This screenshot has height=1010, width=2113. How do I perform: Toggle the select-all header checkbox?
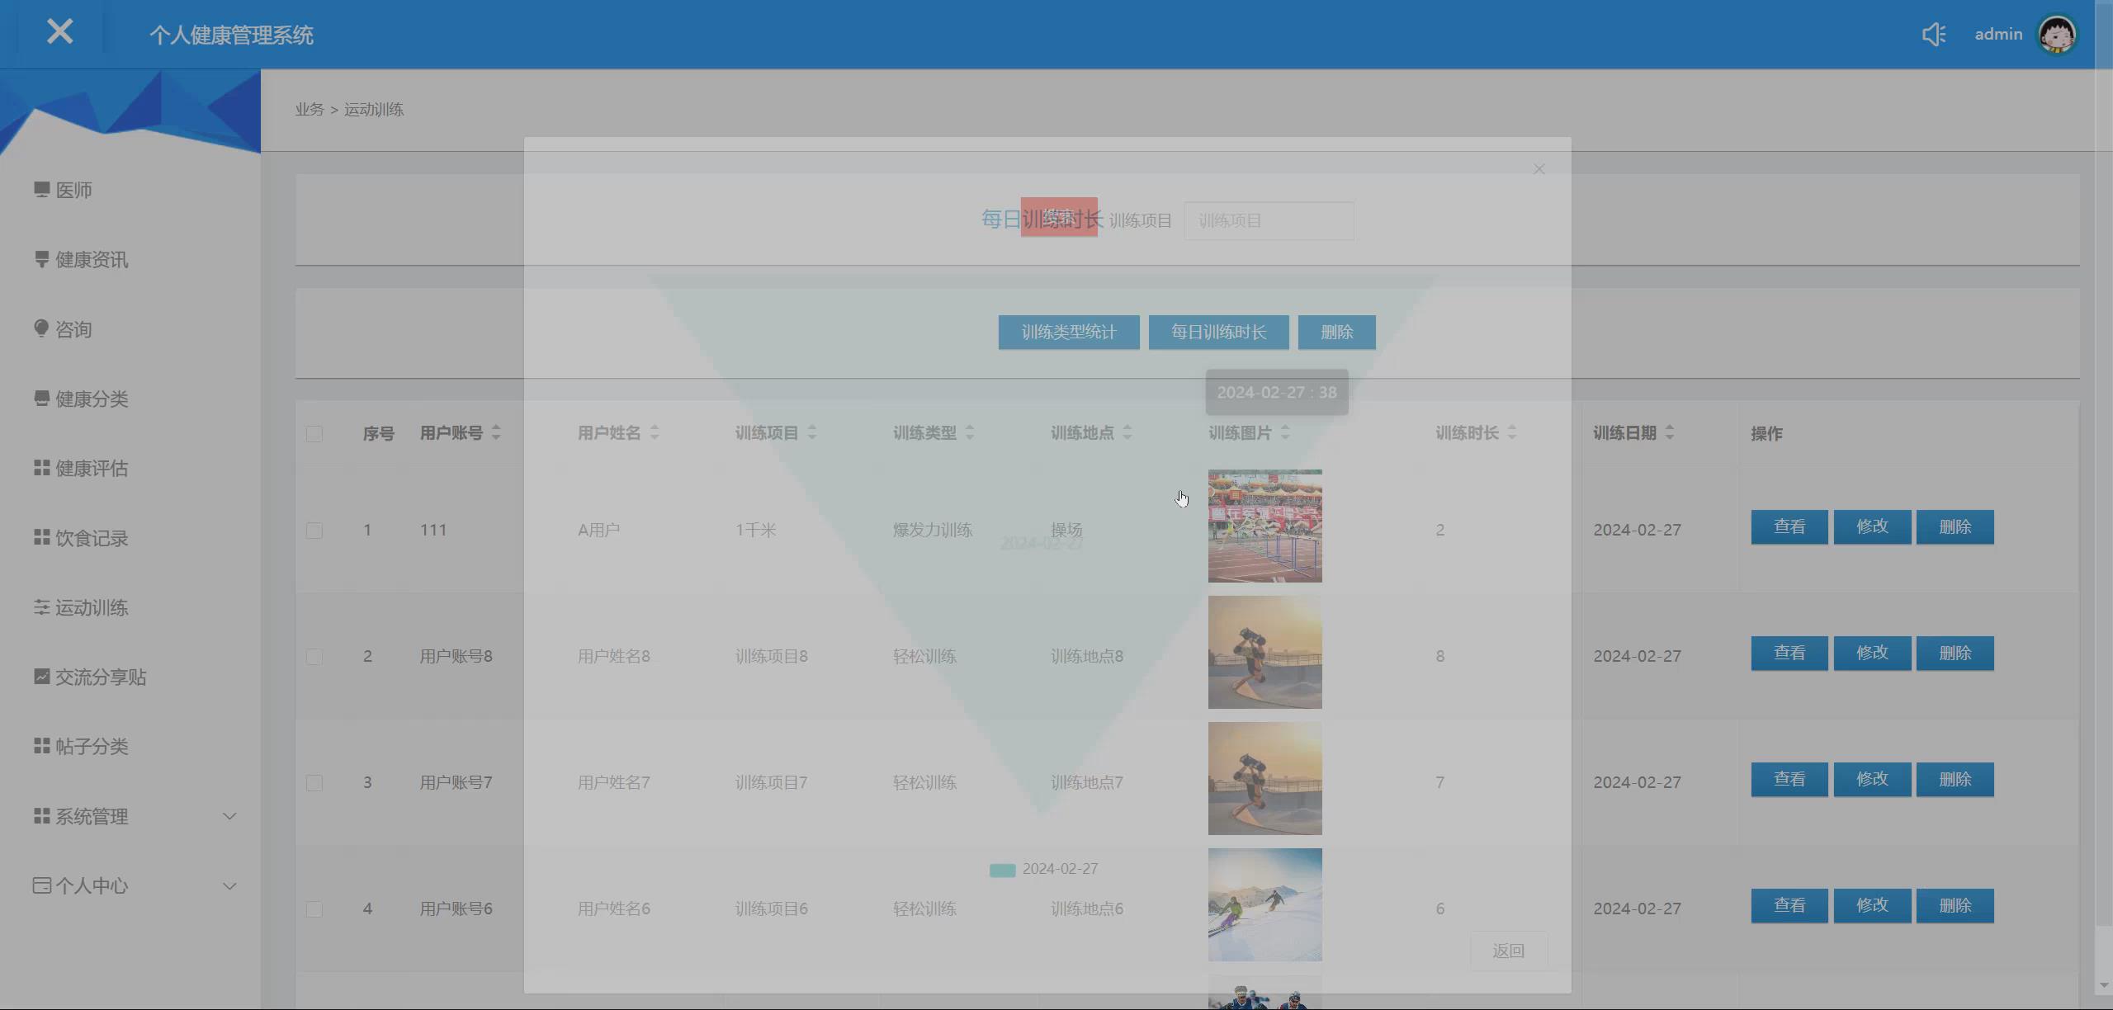coord(314,434)
